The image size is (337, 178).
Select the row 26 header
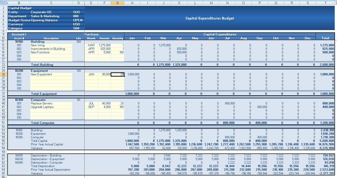4,74
